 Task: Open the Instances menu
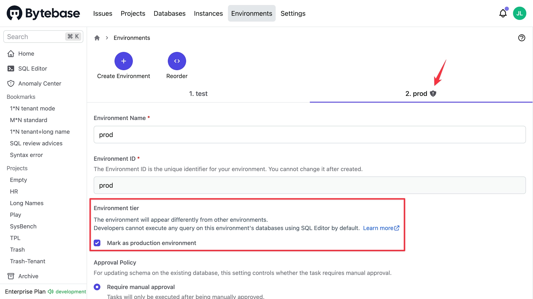click(208, 13)
